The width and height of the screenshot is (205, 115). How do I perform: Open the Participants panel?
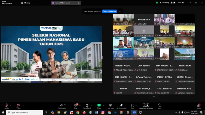click(62, 105)
